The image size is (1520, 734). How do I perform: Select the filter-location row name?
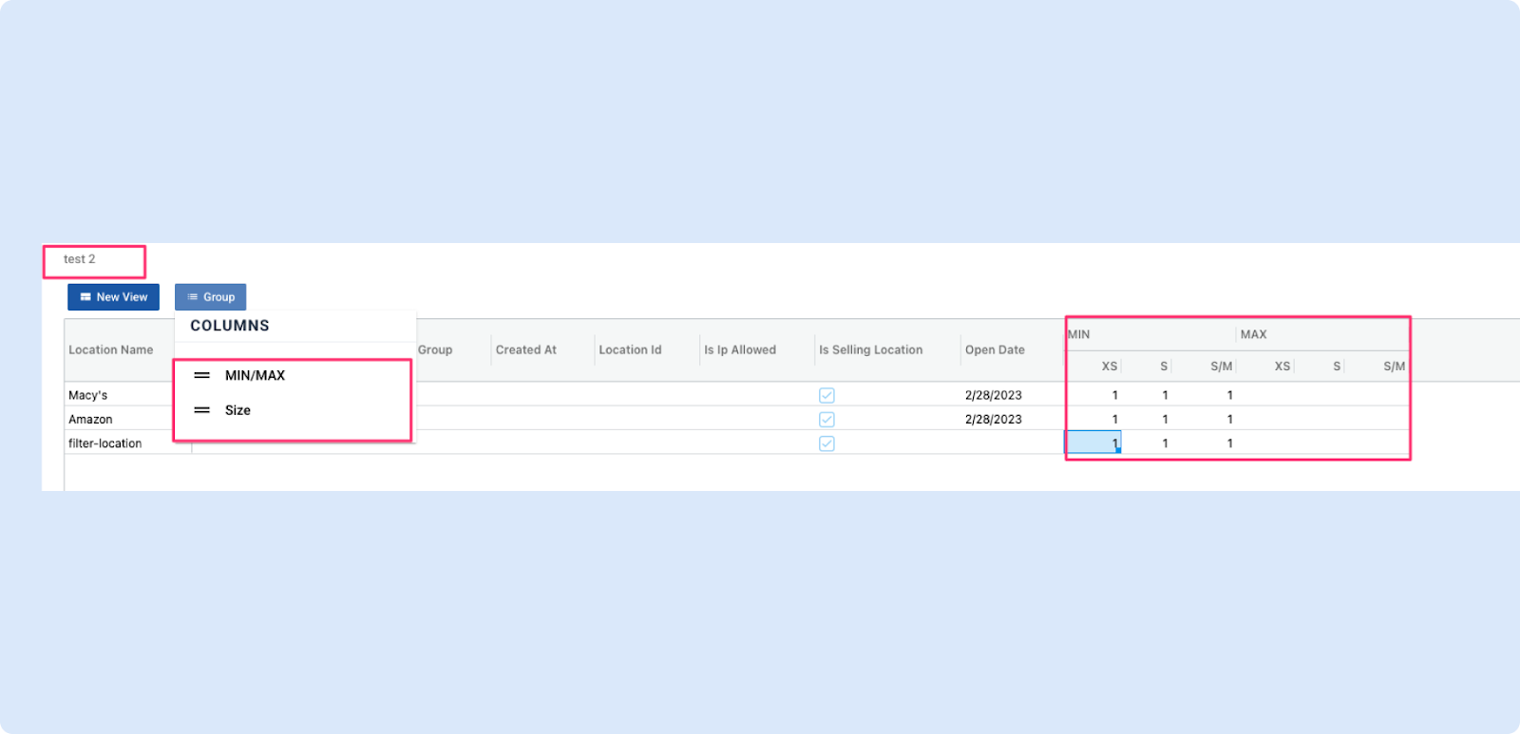tap(105, 443)
